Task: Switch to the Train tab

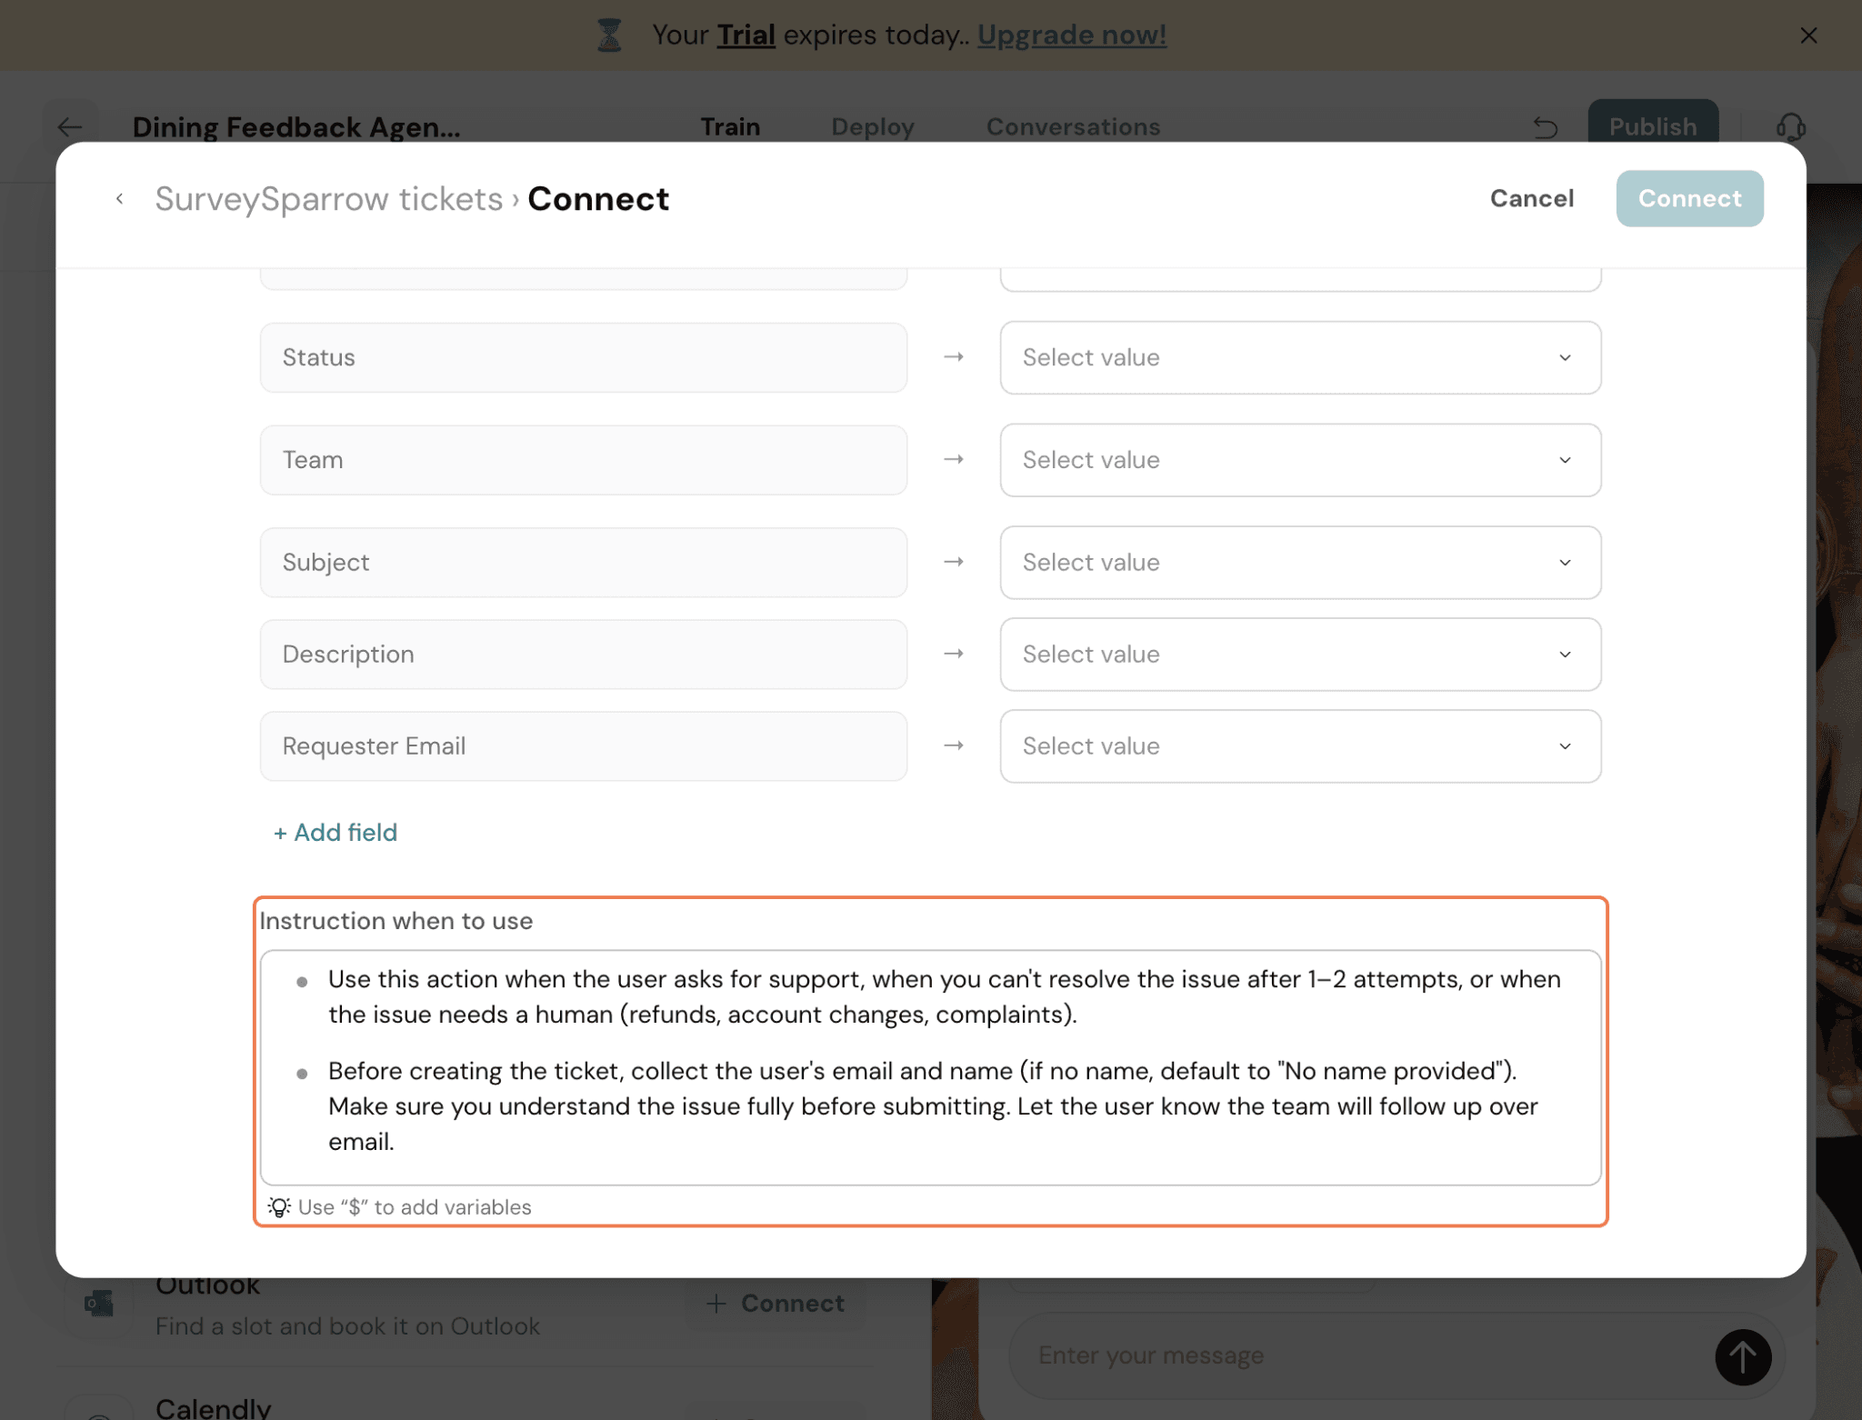Action: click(x=730, y=126)
